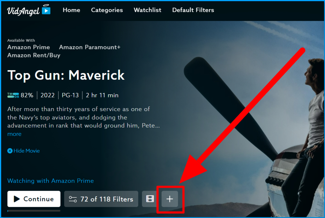Add movie to watchlist with plus icon
The width and height of the screenshot is (325, 218).
point(170,199)
